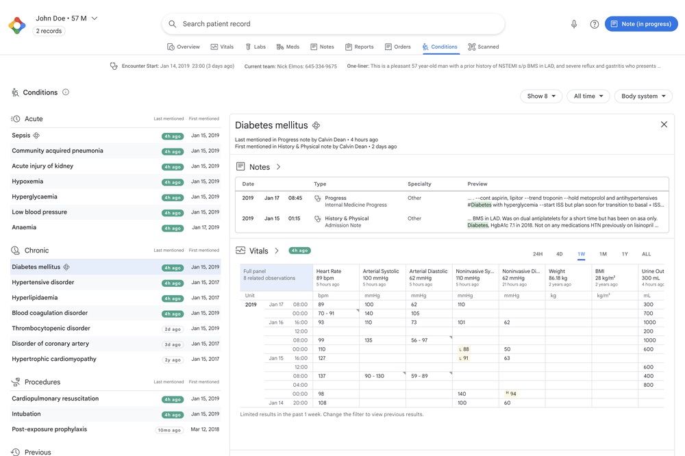Screen dimensions: 685x456
Task: Click the diamond icon beside Sepsis
Action: 36,136
